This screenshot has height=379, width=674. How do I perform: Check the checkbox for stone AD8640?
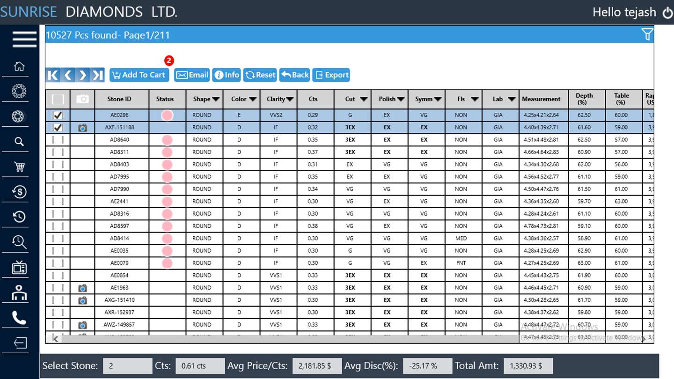coord(58,139)
